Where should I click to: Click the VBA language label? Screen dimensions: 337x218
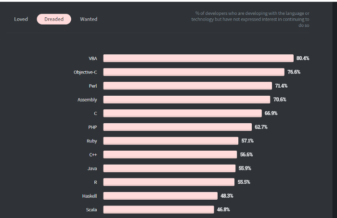point(93,58)
